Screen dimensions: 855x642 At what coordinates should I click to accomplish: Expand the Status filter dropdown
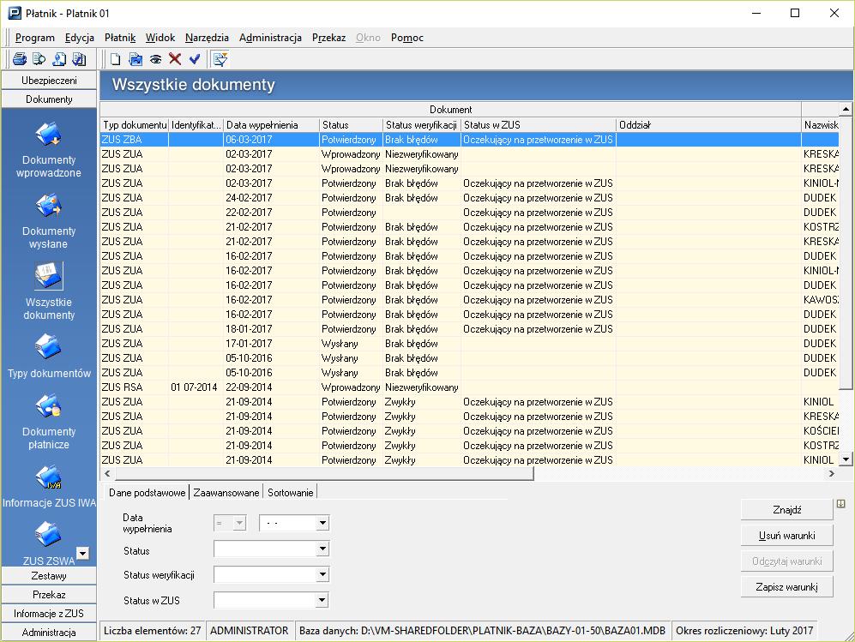coord(322,549)
